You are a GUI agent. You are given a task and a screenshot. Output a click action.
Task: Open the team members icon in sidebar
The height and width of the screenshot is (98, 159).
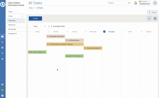click(x=2, y=59)
